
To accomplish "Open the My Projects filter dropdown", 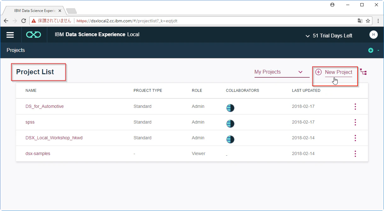I will [x=282, y=72].
